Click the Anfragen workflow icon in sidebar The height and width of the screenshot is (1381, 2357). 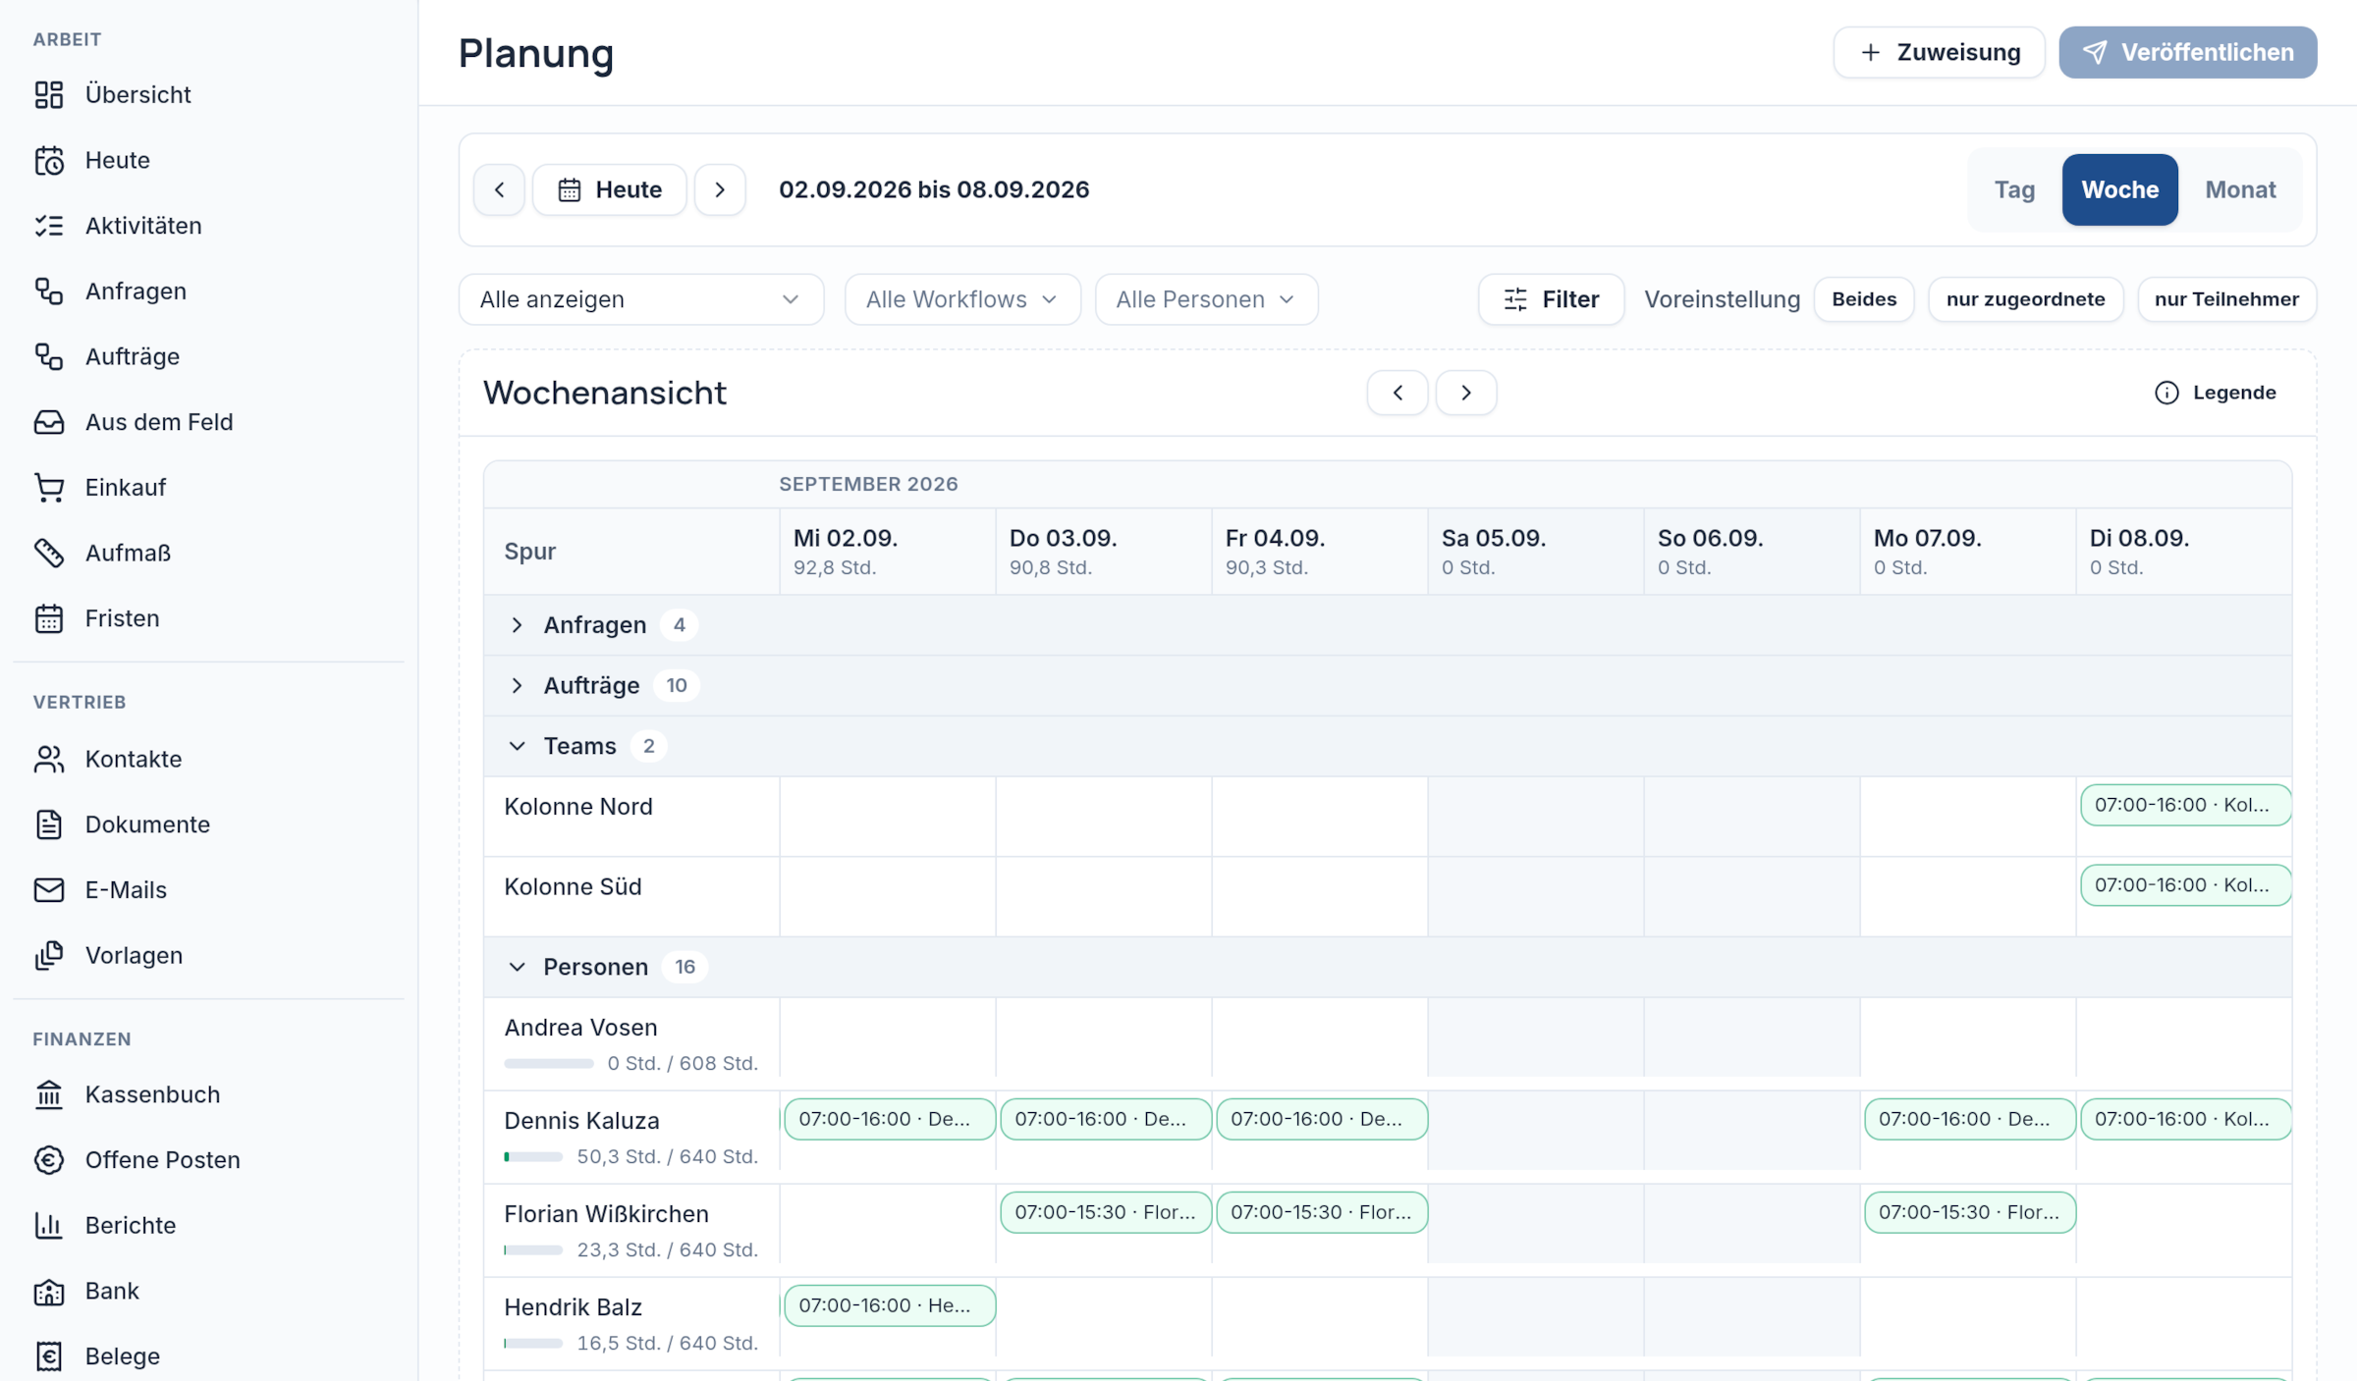(49, 291)
